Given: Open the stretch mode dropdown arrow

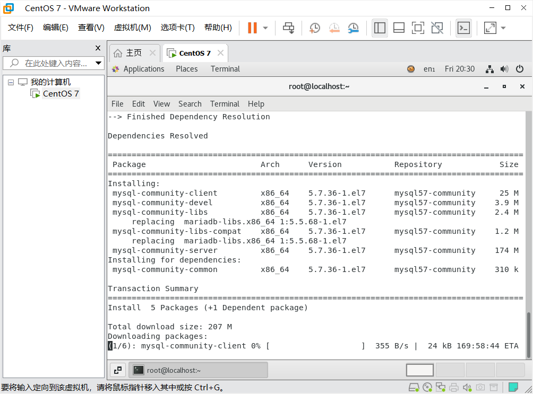Looking at the screenshot, I should point(503,28).
